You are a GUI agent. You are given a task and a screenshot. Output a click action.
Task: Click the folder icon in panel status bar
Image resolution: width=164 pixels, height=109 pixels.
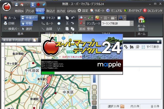(x=122, y=106)
